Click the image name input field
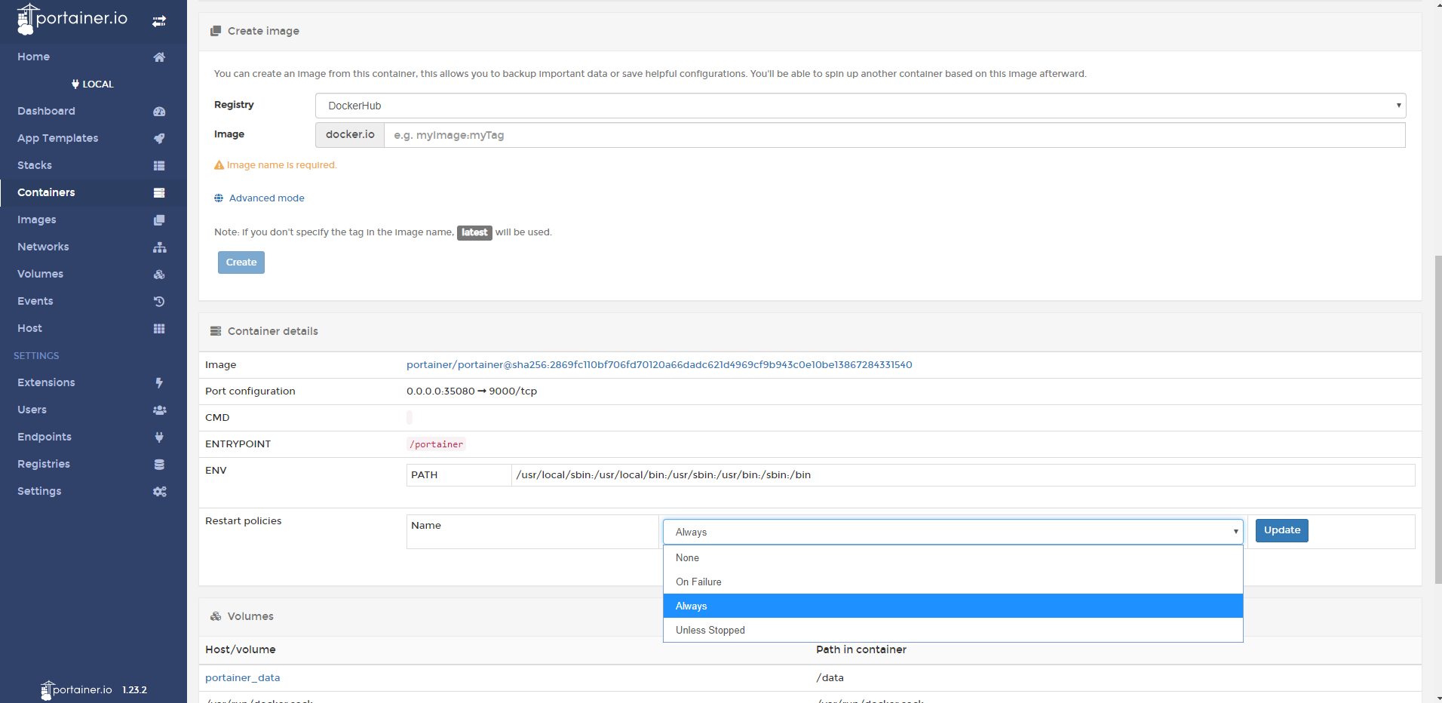 click(x=894, y=135)
